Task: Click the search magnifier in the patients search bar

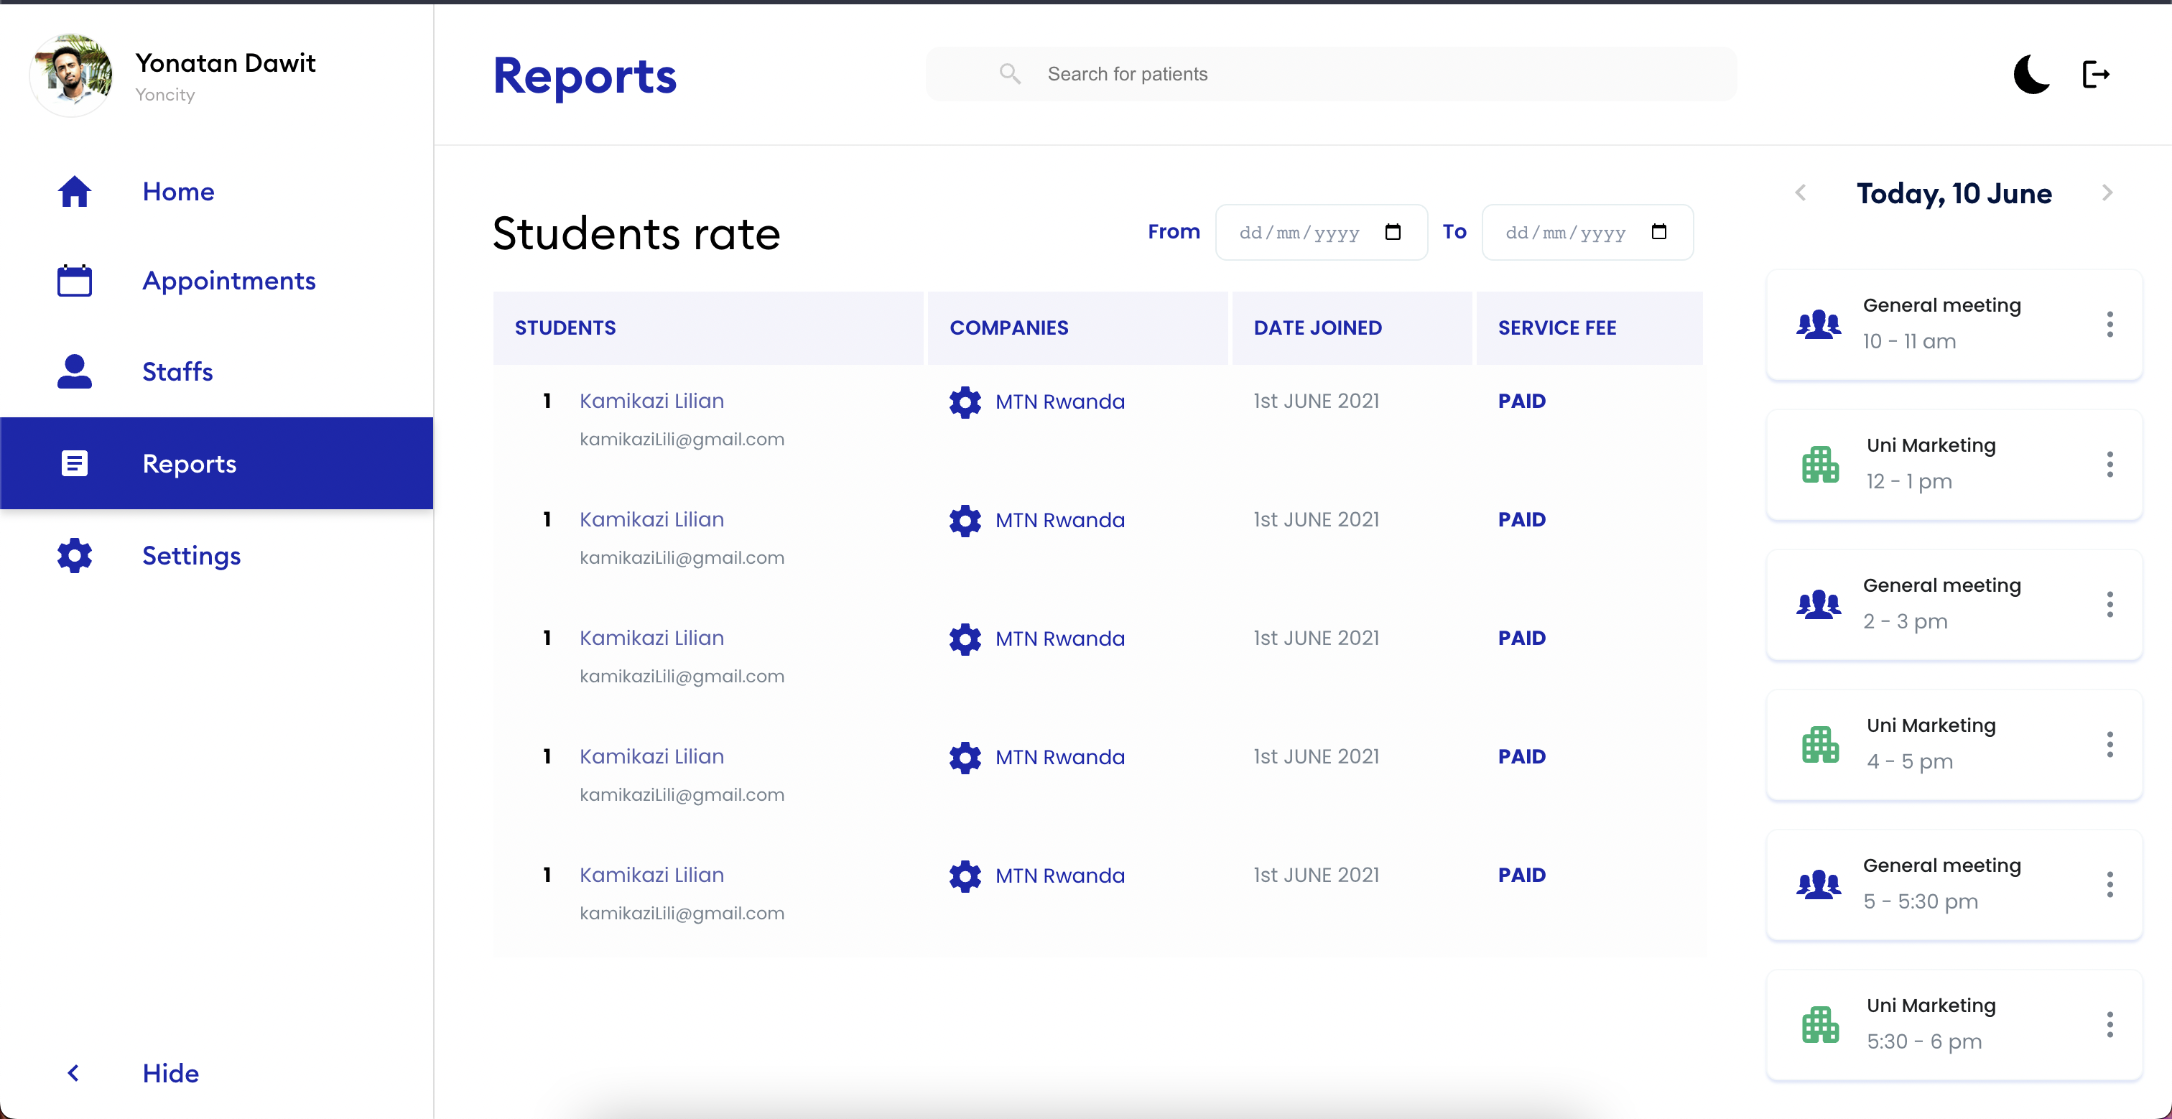Action: [1009, 73]
